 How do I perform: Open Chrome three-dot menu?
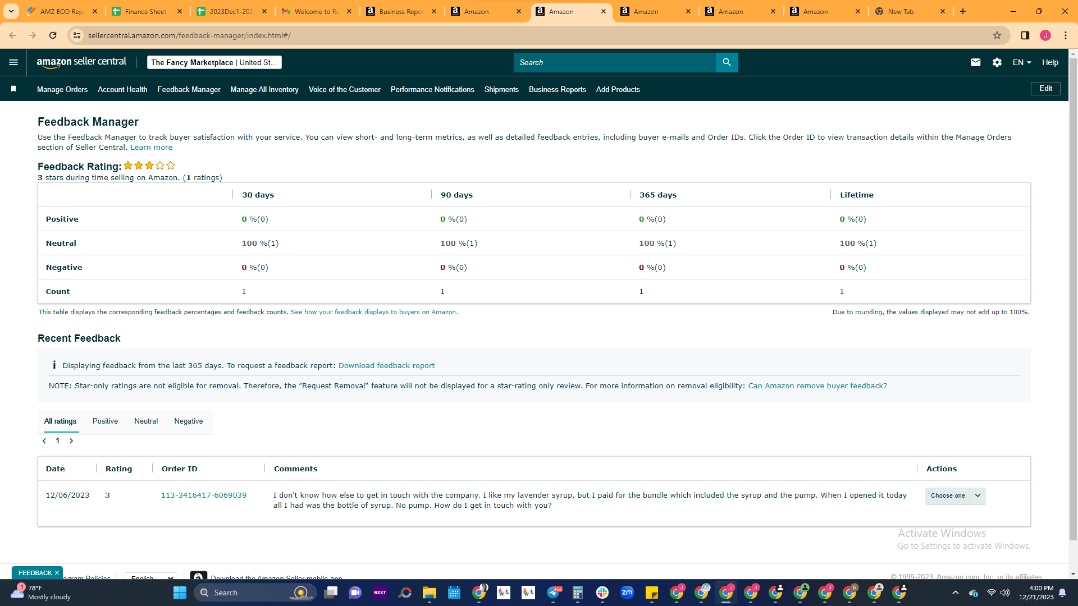pyautogui.click(x=1066, y=35)
